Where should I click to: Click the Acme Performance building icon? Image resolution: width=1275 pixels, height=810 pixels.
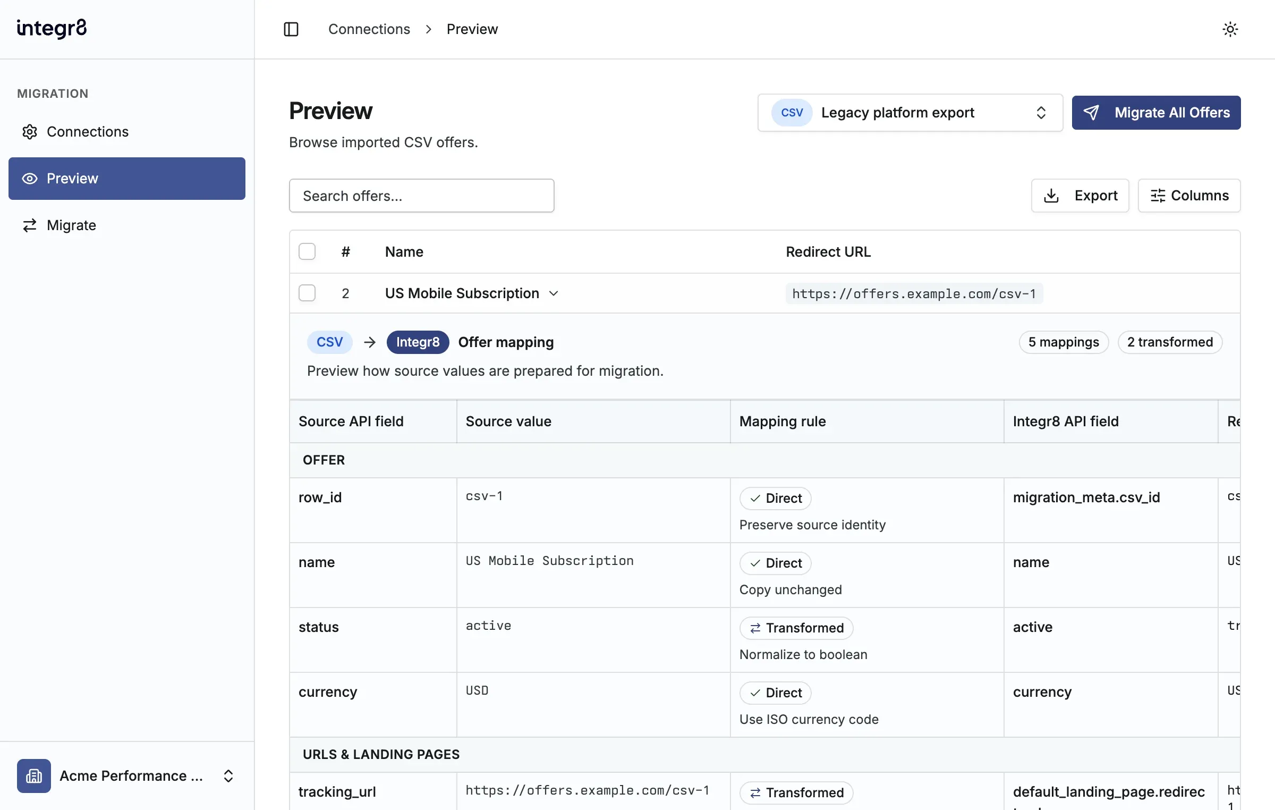[x=34, y=776]
